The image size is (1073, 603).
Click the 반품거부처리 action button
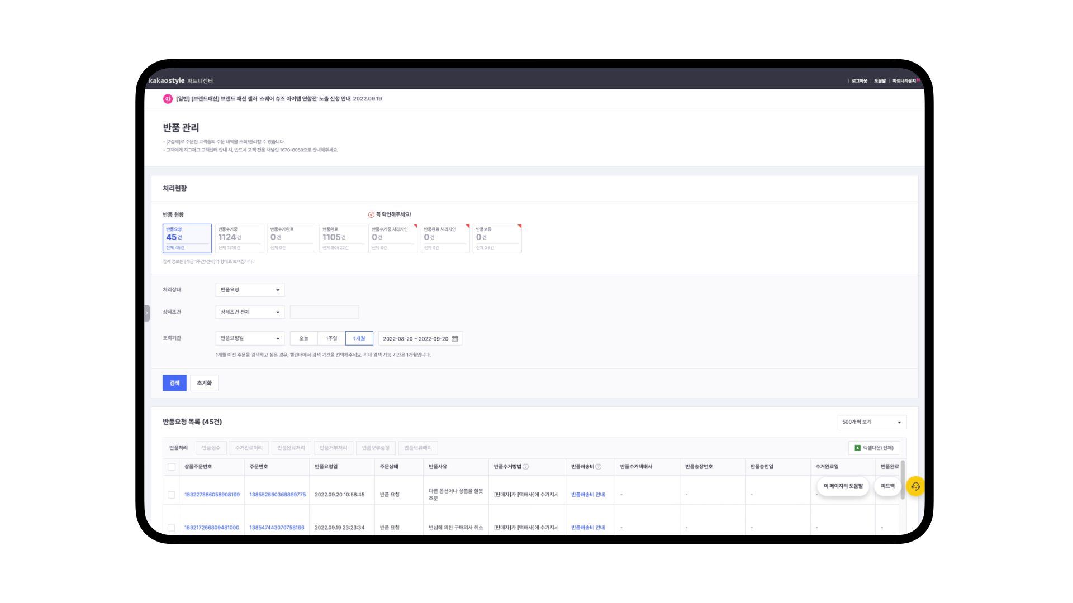pyautogui.click(x=333, y=448)
